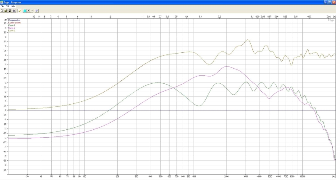Viewport: 336px width, 180px height.
Task: Click the 'Edge' watermark label in graph corner
Action: click(x=331, y=20)
